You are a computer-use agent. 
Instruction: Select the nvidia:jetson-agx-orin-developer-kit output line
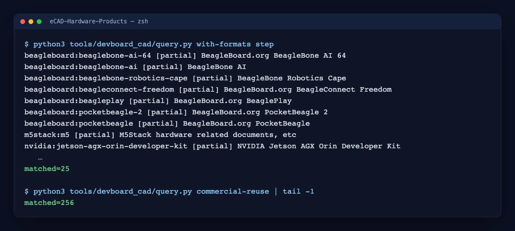click(213, 146)
